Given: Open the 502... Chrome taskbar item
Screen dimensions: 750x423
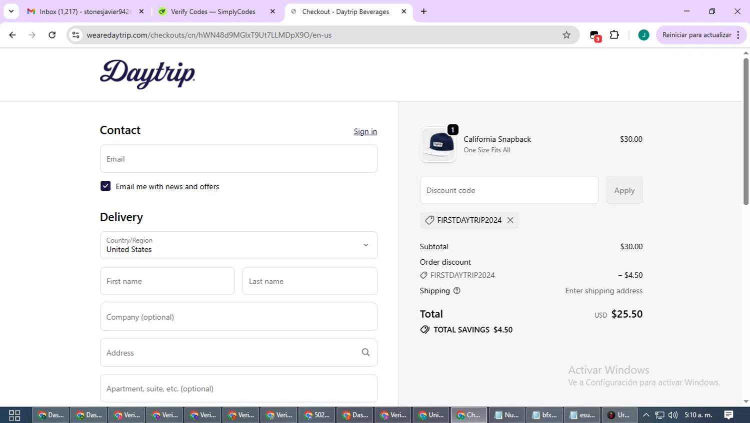Looking at the screenshot, I should pyautogui.click(x=317, y=415).
